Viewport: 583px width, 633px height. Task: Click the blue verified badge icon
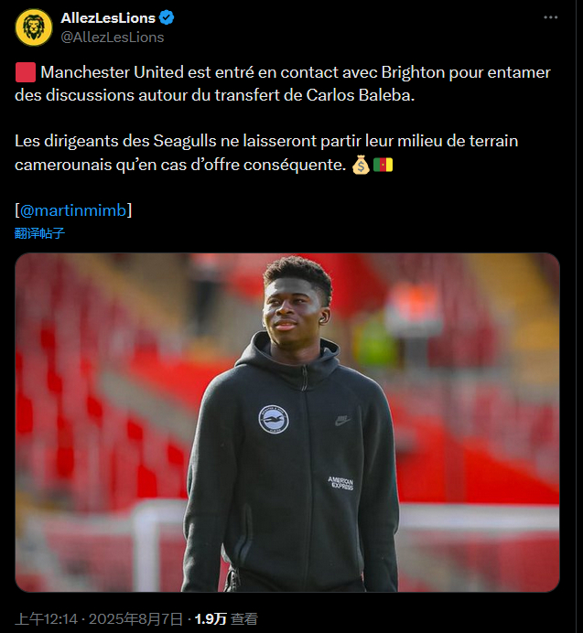(167, 17)
